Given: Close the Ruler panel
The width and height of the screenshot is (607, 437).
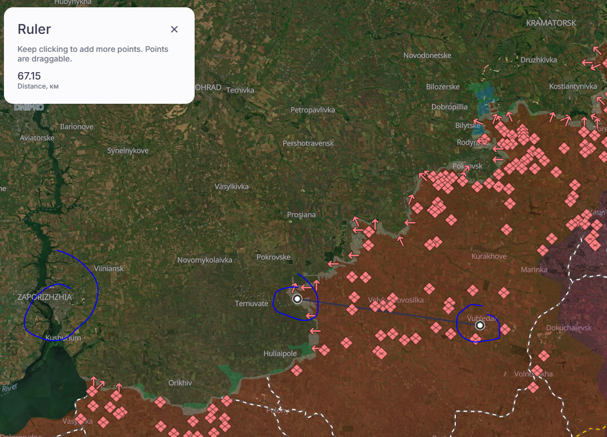Looking at the screenshot, I should click(174, 29).
